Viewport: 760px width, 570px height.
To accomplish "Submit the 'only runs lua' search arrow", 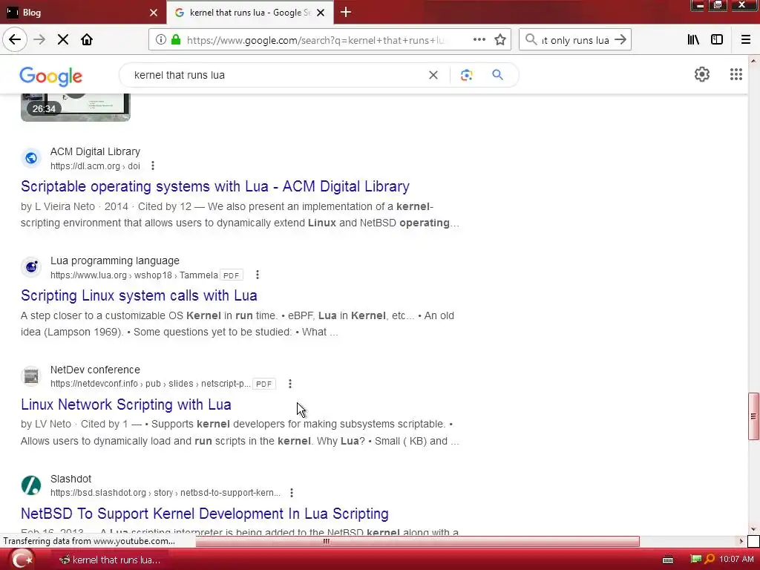I will click(620, 39).
